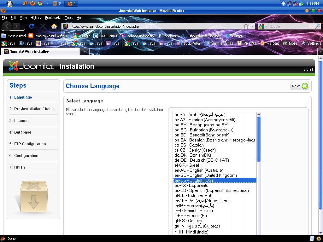Click the Firefox back navigation button
Viewport: 323px width, 242px height.
(7, 26)
